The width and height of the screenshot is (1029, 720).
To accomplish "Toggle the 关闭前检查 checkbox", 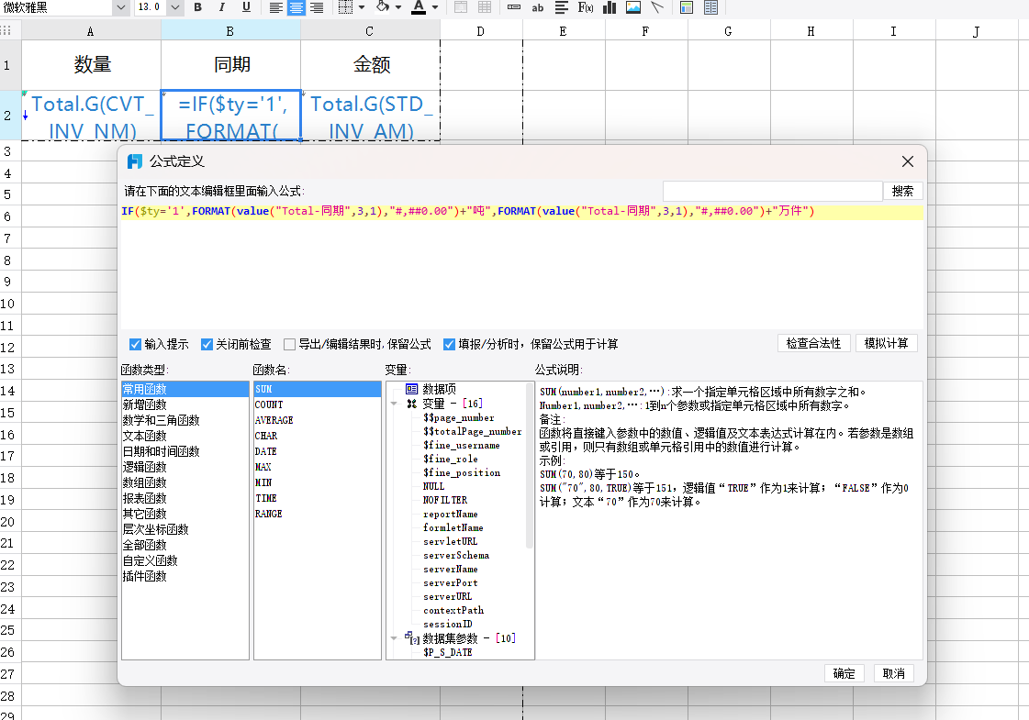I will pos(207,344).
